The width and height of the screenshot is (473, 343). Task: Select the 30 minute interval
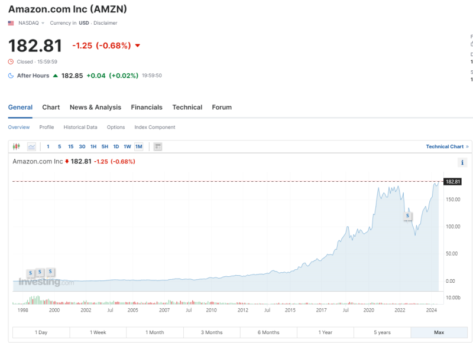click(82, 146)
